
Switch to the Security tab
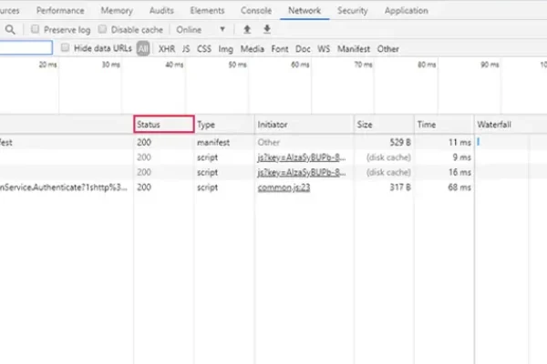pyautogui.click(x=352, y=10)
